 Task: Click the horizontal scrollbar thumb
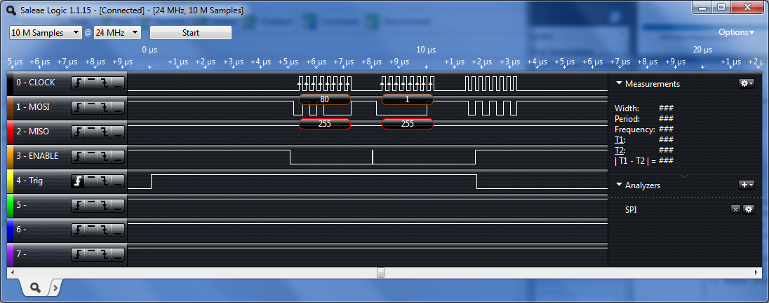click(380, 272)
